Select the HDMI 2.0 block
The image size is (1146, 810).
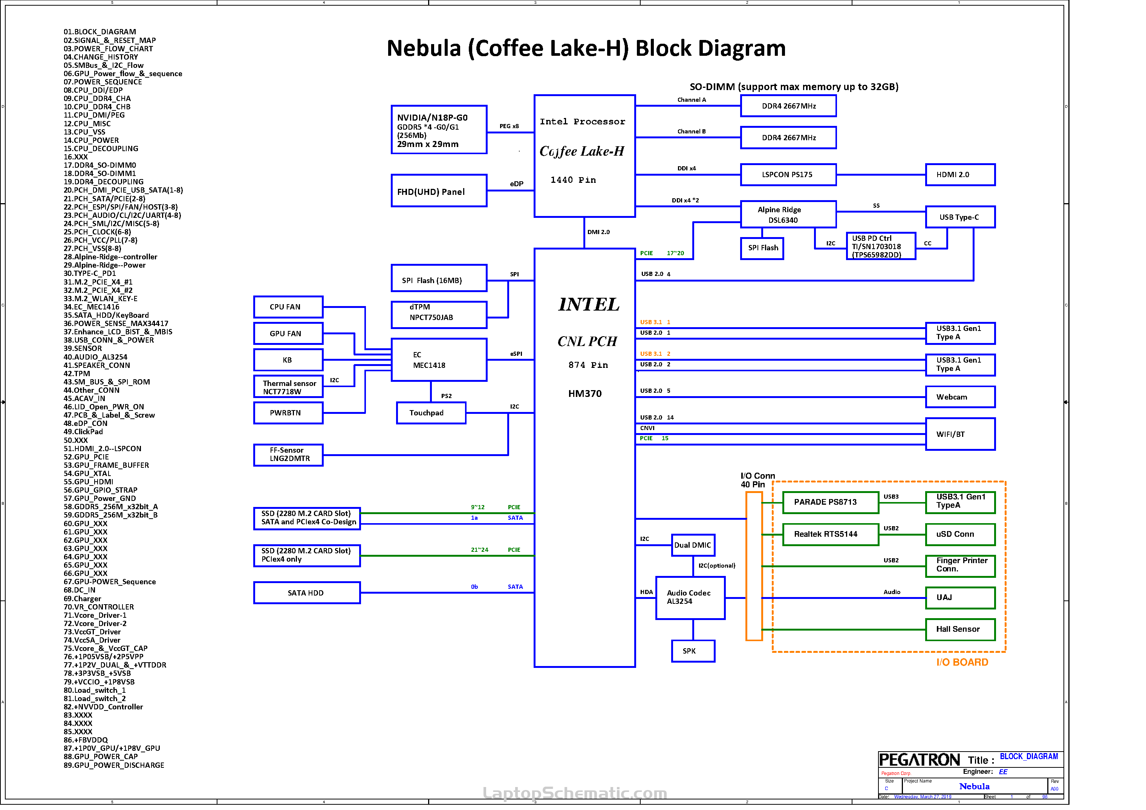961,175
